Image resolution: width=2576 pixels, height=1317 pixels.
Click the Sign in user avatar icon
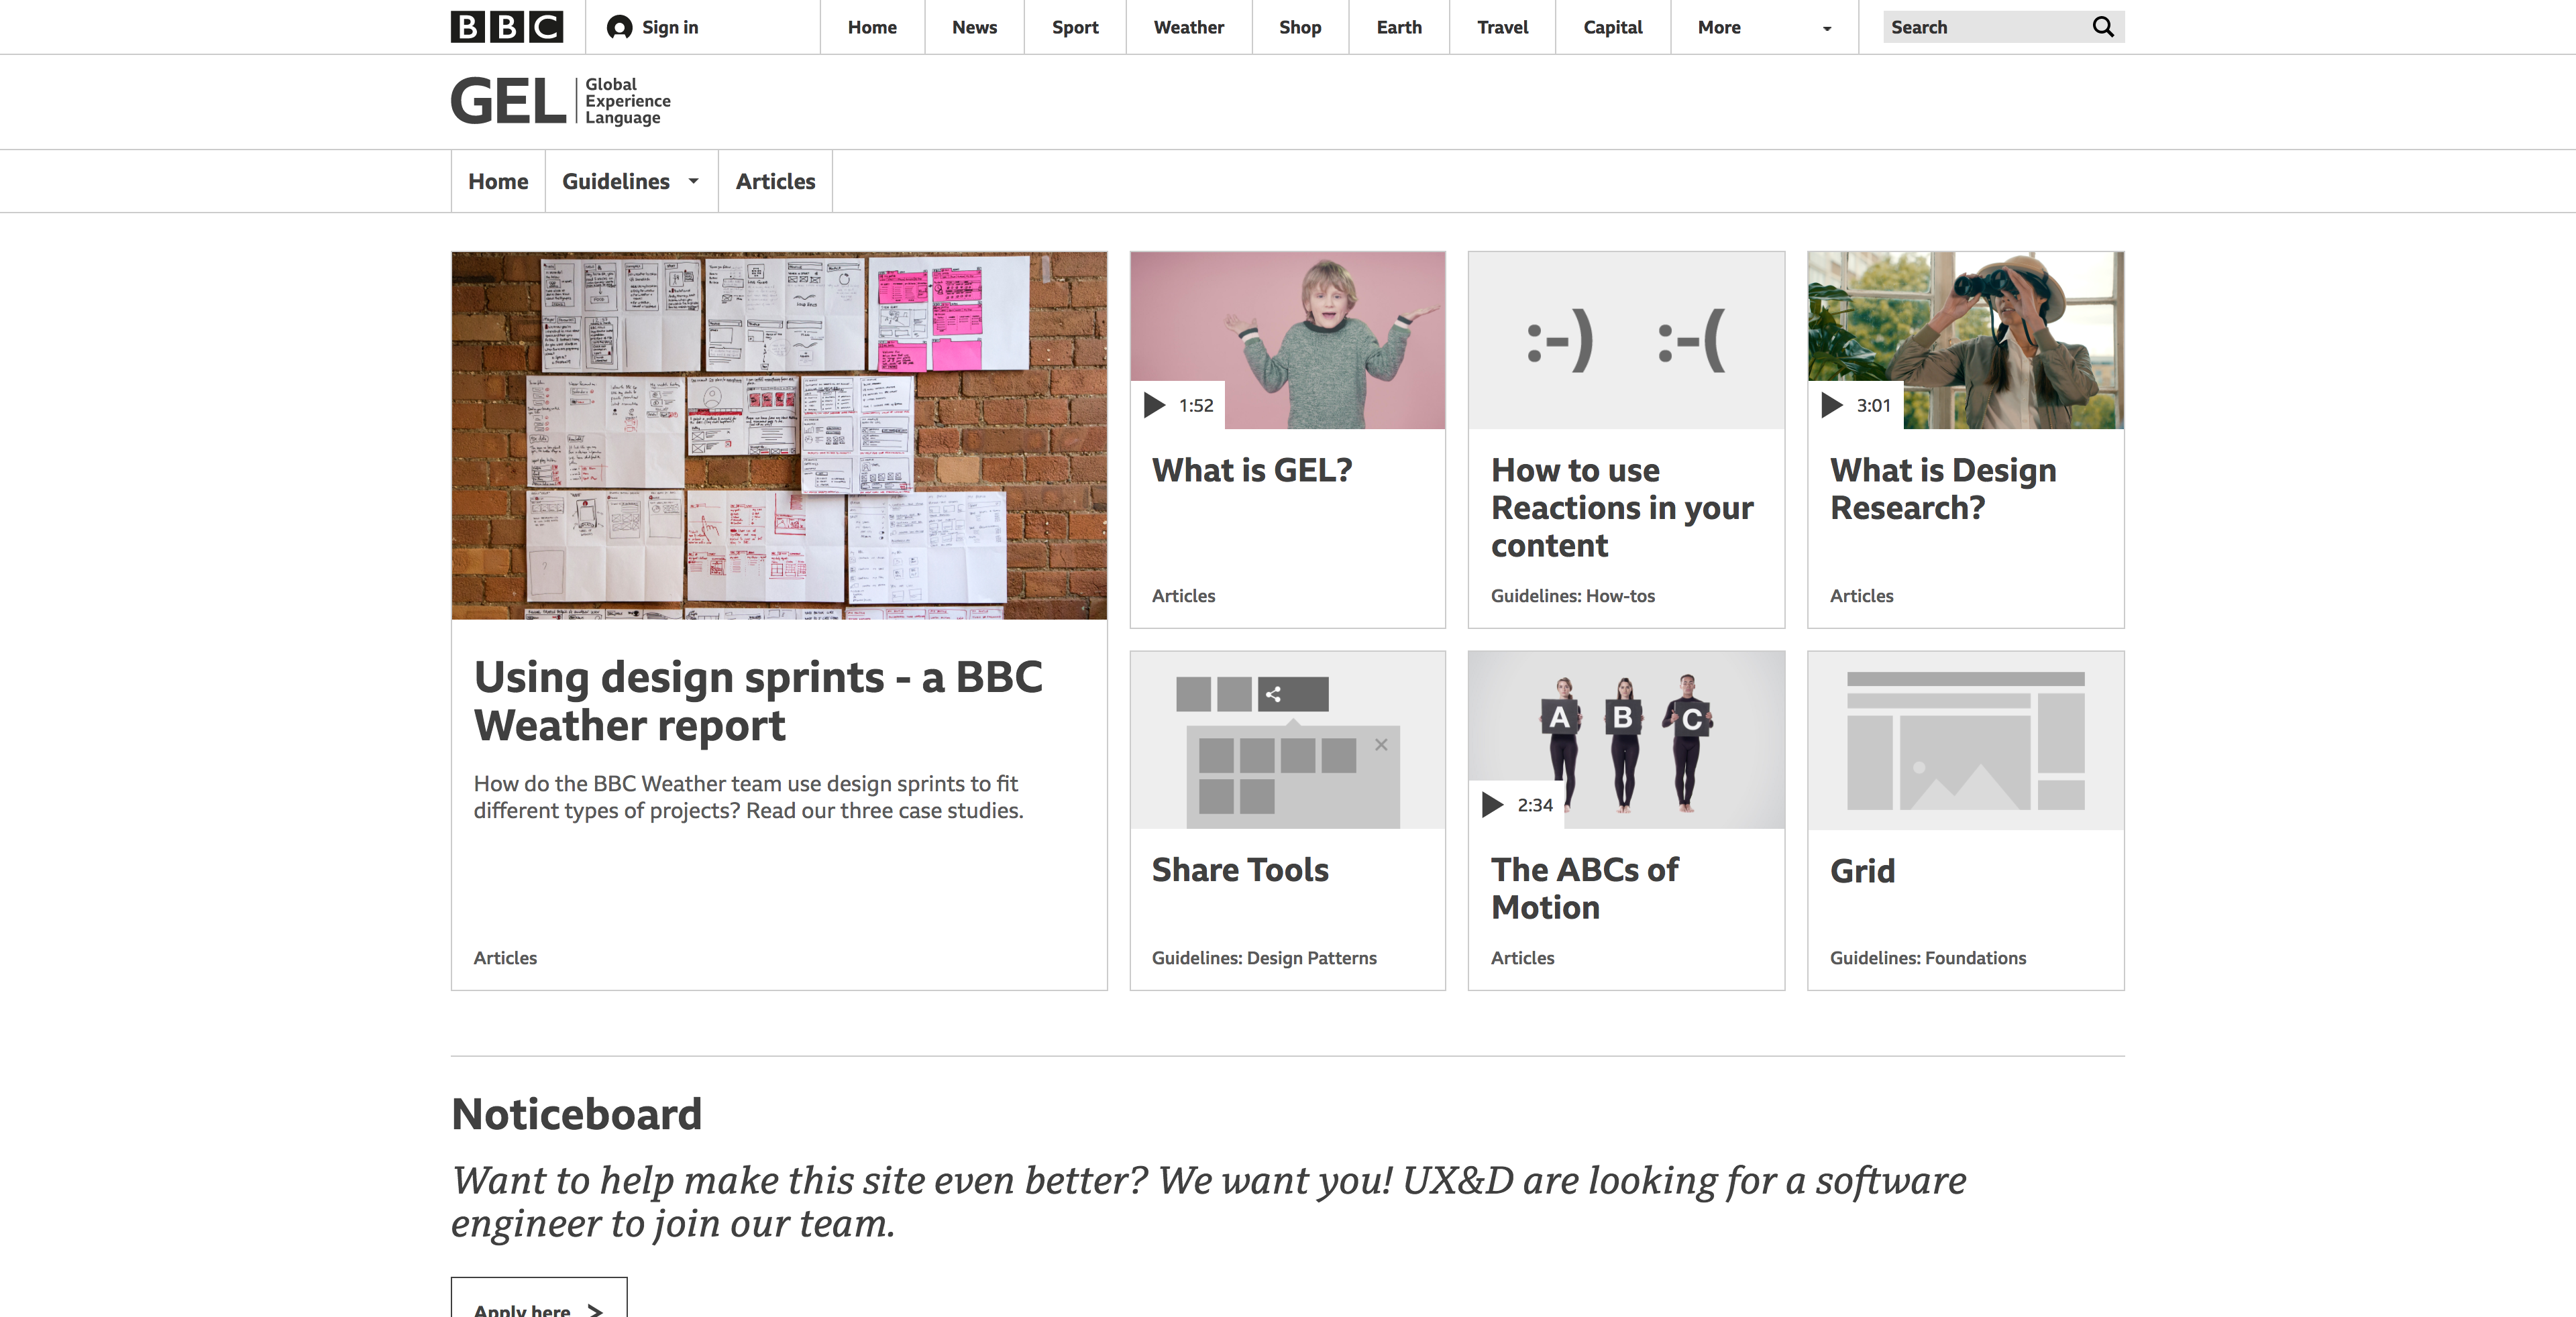pyautogui.click(x=620, y=27)
